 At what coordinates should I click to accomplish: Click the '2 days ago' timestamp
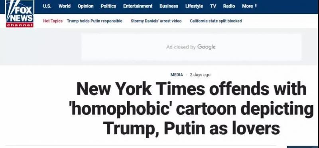[200, 75]
